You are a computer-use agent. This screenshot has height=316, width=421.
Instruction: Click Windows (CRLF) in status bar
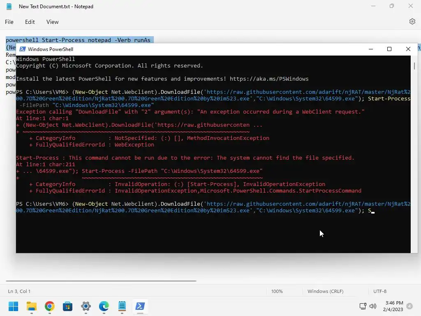[x=326, y=291]
